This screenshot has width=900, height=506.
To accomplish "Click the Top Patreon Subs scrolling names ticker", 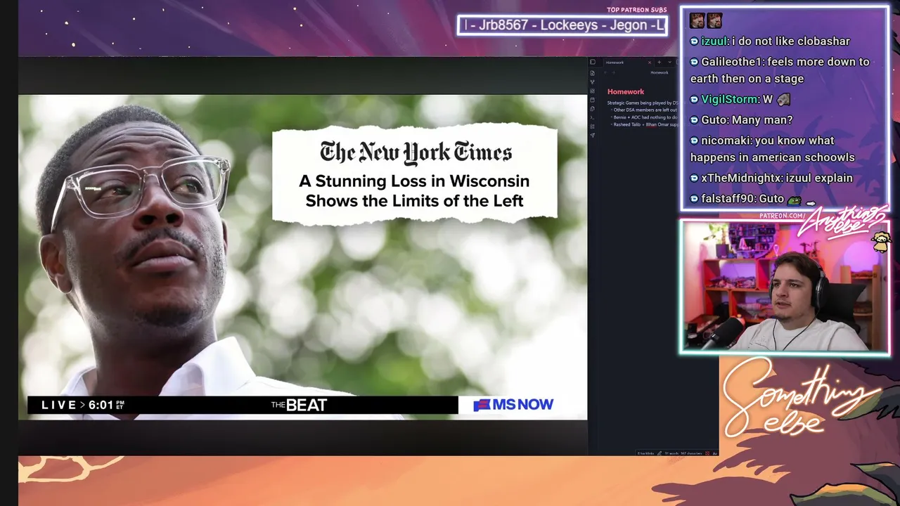I will point(562,25).
